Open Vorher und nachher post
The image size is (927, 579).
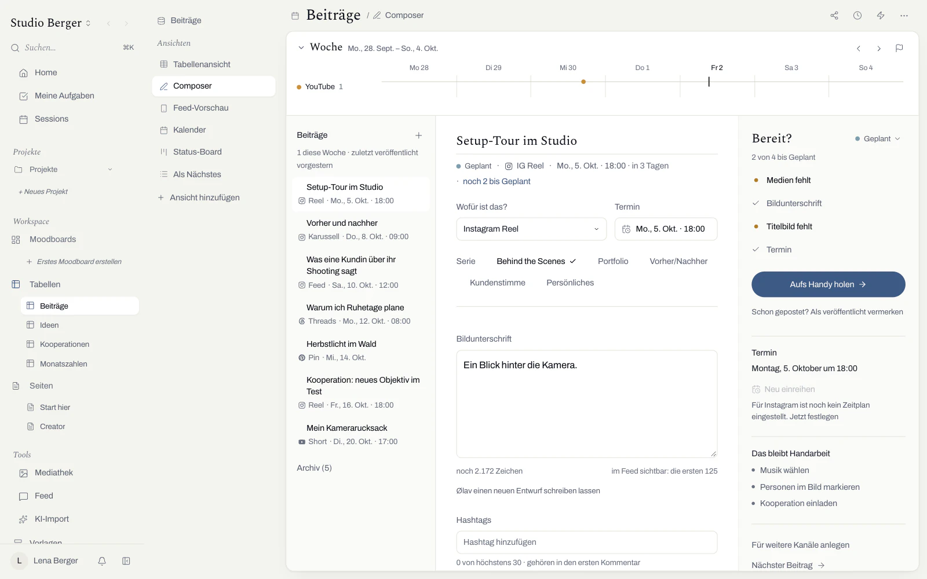[361, 230]
